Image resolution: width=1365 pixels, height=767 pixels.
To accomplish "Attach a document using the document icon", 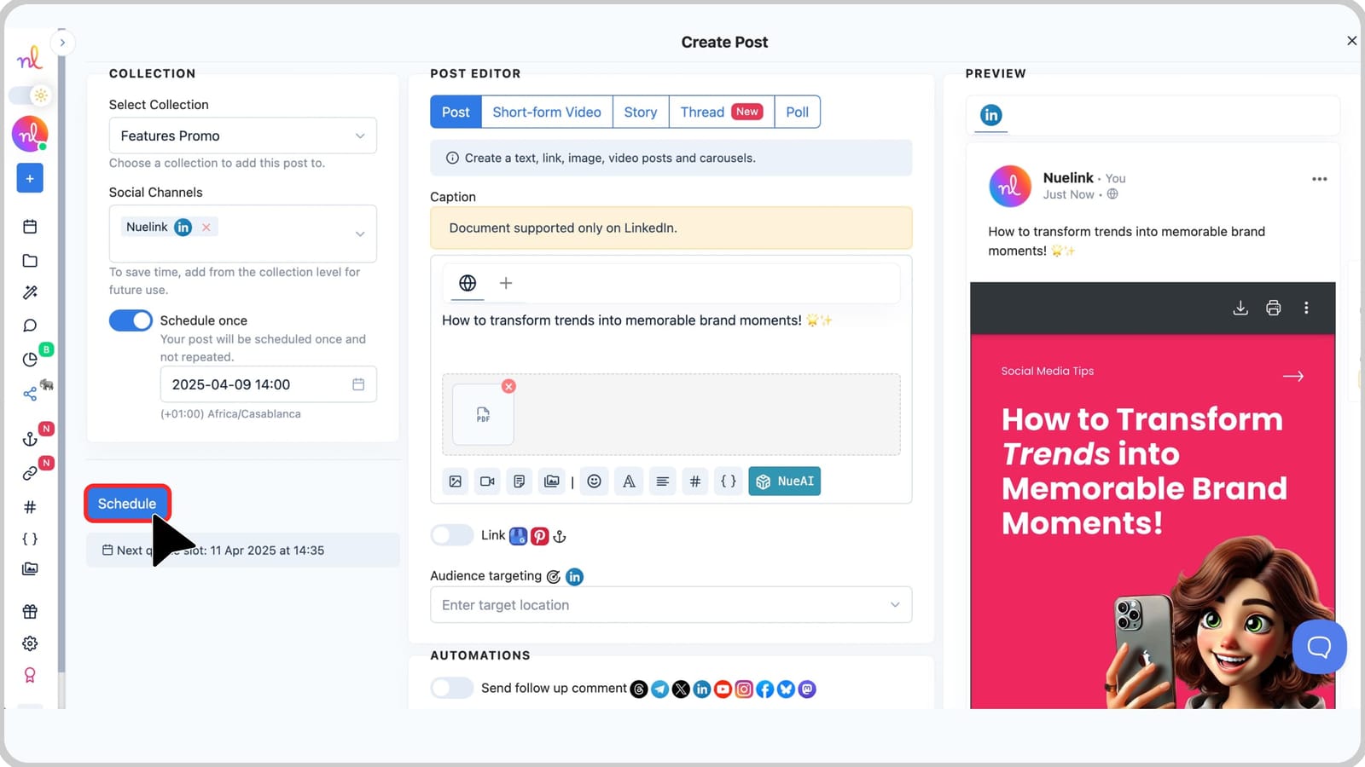I will (x=520, y=482).
